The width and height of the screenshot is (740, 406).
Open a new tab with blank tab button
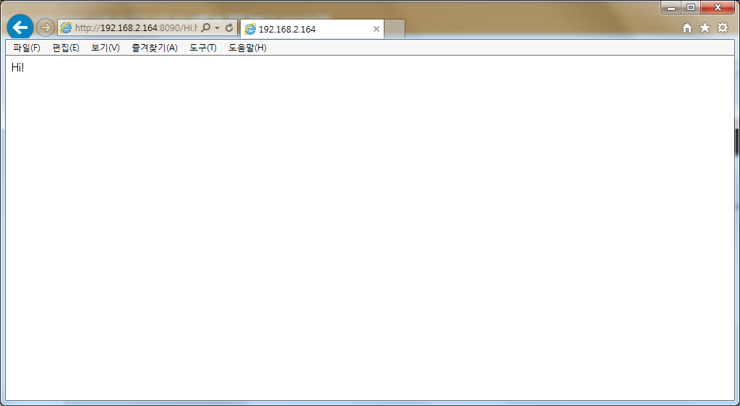(395, 29)
